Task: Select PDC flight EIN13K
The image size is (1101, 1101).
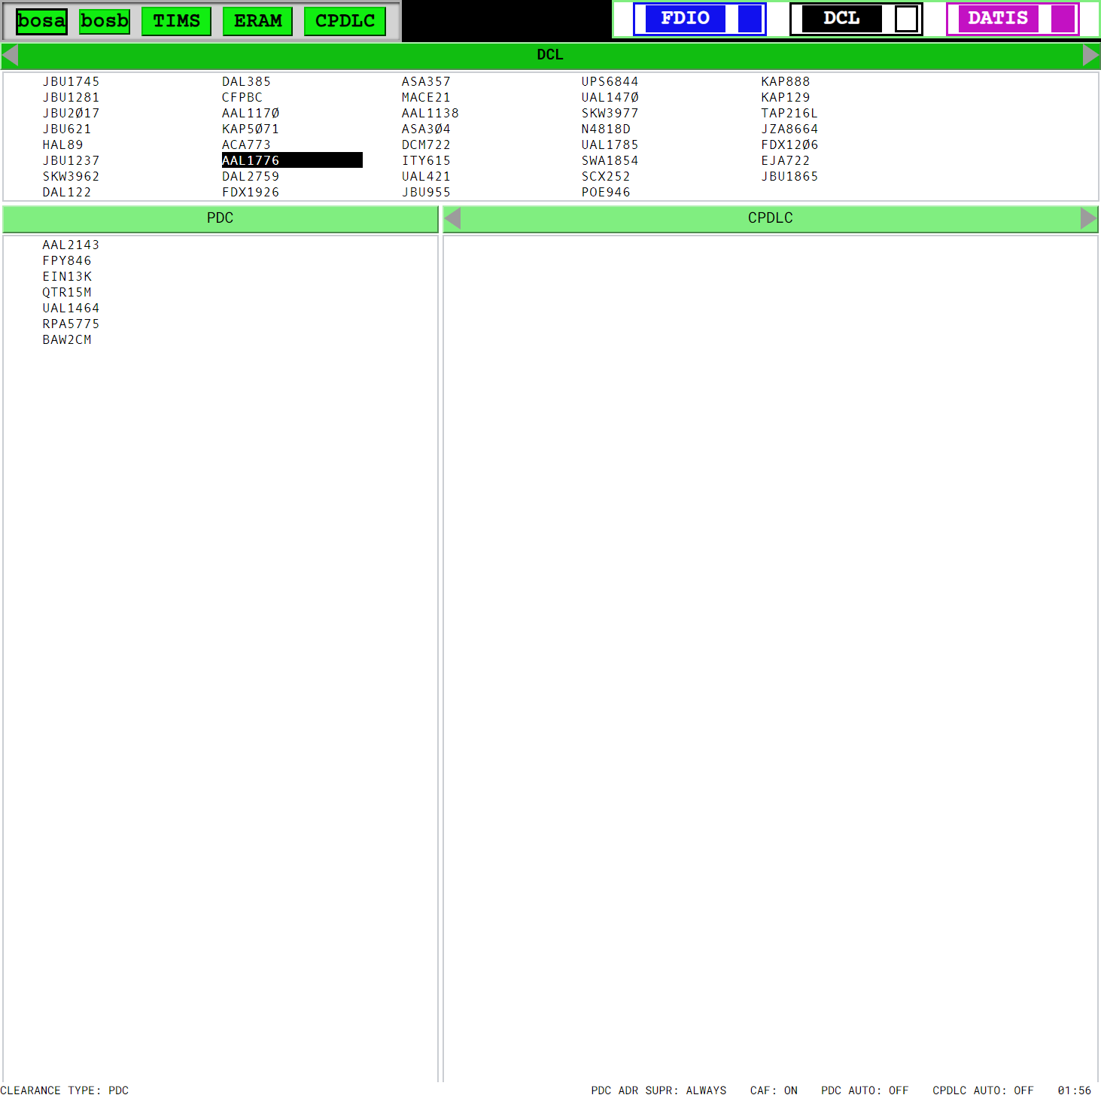Action: click(x=67, y=276)
